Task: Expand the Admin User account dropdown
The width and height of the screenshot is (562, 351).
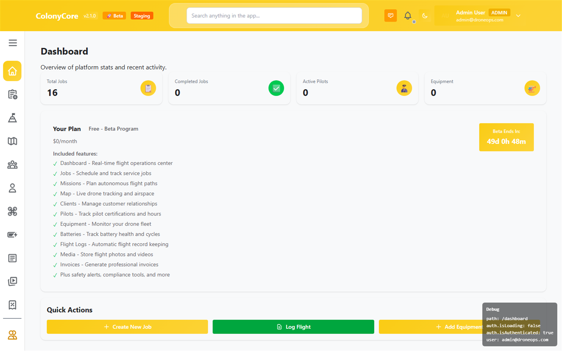Action: (518, 15)
